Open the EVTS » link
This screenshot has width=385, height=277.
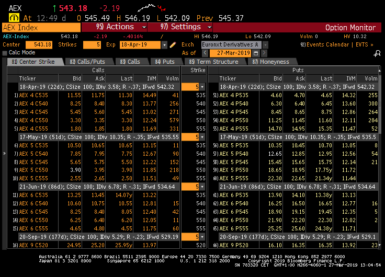pos(365,44)
